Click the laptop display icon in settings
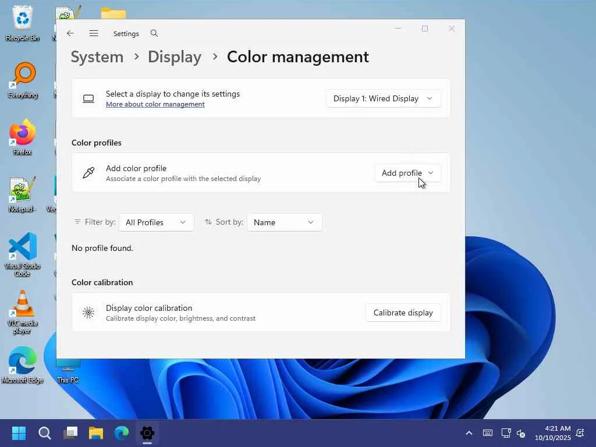 click(x=88, y=99)
